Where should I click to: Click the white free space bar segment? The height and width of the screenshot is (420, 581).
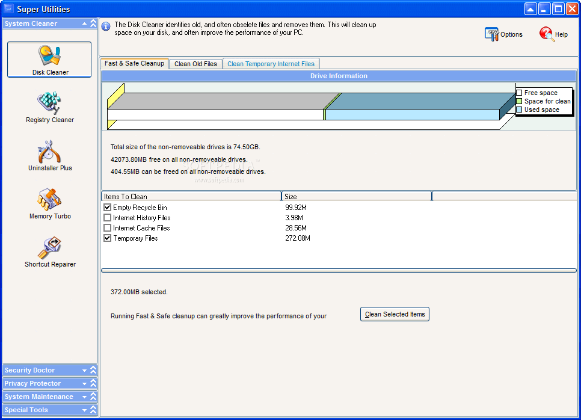(215, 114)
